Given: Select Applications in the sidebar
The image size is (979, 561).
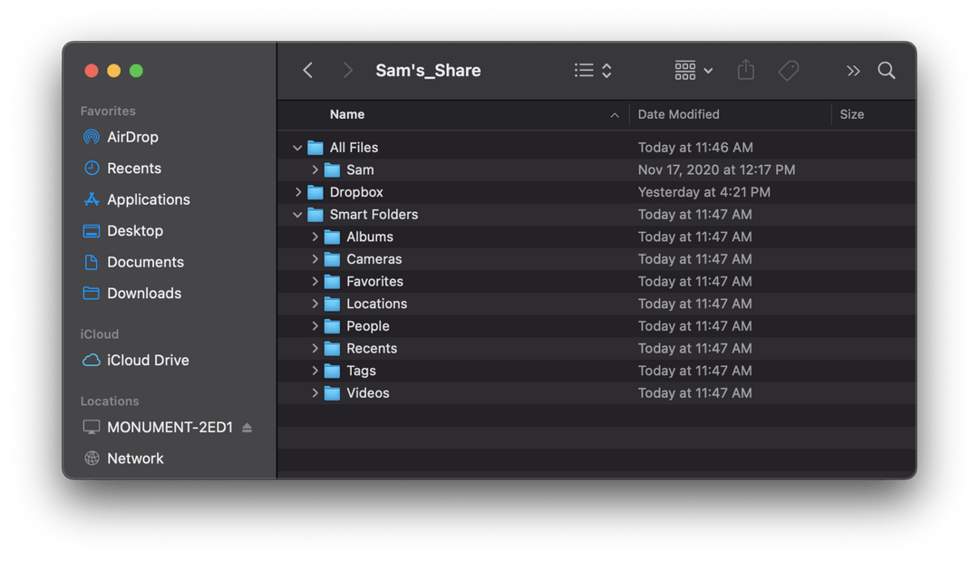Looking at the screenshot, I should point(148,200).
